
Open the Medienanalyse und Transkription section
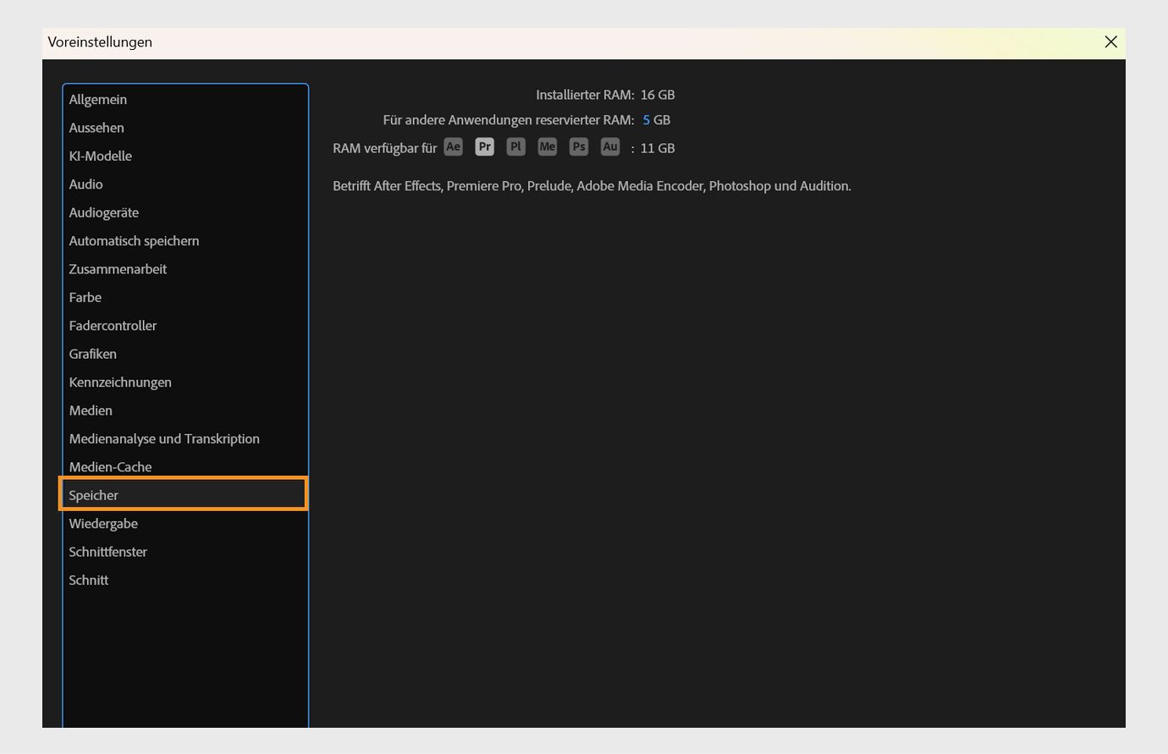[x=164, y=438]
